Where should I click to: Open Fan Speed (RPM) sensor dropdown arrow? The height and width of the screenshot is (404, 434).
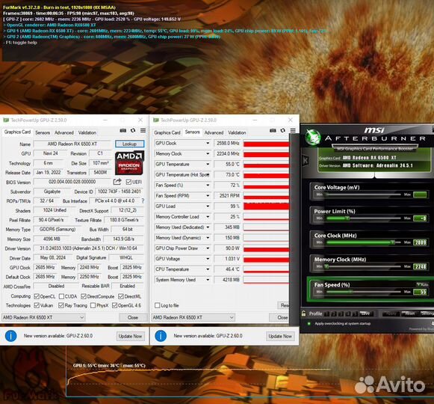(x=208, y=196)
